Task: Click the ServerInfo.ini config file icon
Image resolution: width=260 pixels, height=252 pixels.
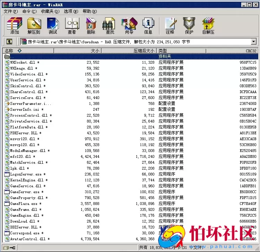Action: coord(7,109)
